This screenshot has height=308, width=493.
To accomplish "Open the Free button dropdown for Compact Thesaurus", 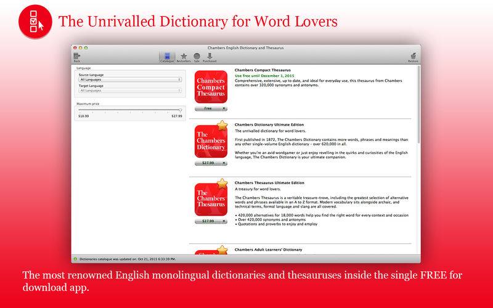I will (211, 107).
